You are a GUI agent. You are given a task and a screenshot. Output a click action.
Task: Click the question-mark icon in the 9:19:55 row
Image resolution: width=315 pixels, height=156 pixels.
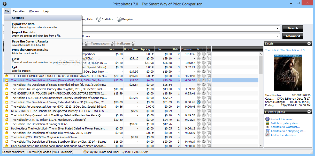[204, 115]
